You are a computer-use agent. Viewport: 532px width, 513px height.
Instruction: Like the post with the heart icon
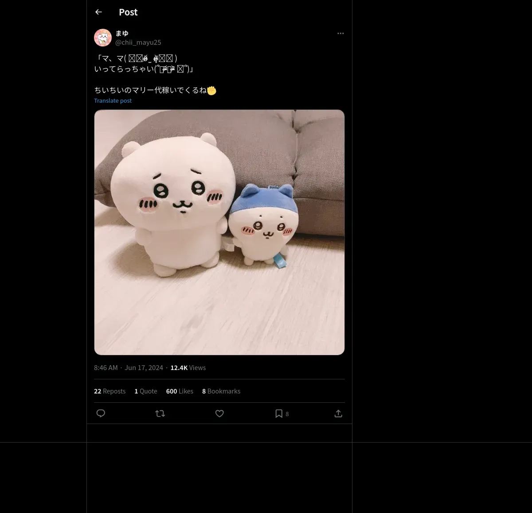point(219,413)
